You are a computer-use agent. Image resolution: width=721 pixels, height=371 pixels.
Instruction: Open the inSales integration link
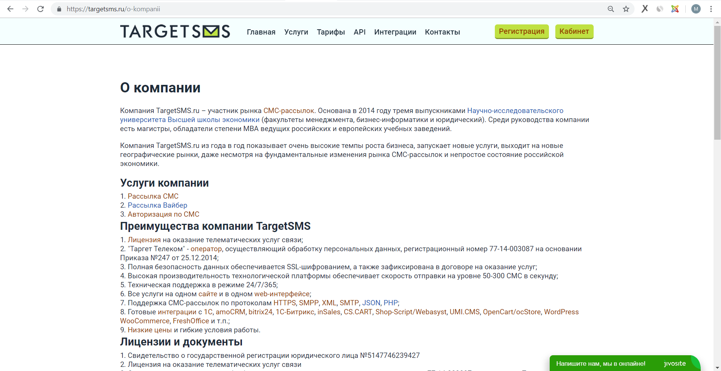point(329,312)
